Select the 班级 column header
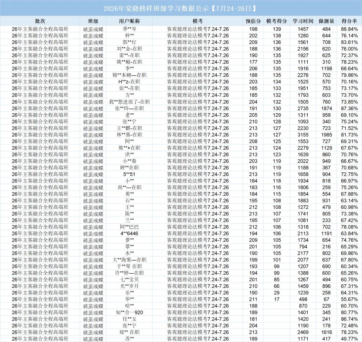Viewport: 362px width, 342px height. [93, 21]
